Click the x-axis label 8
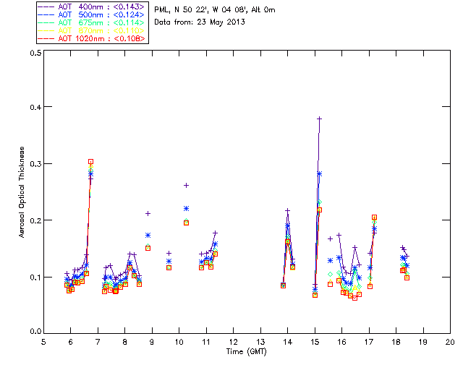This screenshot has height=370, width=463. pos(125,342)
